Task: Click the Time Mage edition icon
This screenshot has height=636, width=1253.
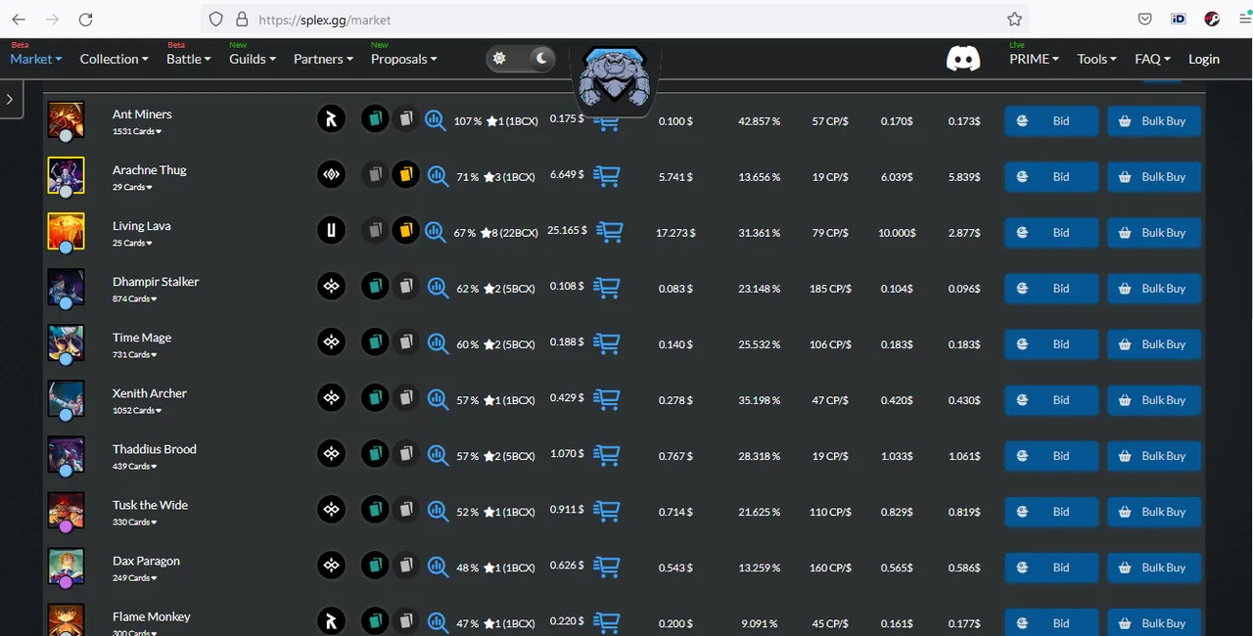Action: click(x=332, y=342)
